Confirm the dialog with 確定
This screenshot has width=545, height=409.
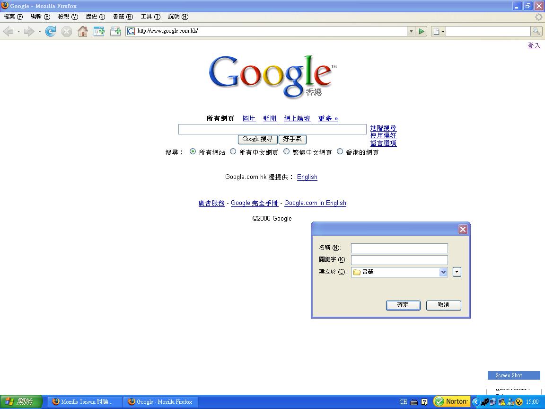point(403,305)
